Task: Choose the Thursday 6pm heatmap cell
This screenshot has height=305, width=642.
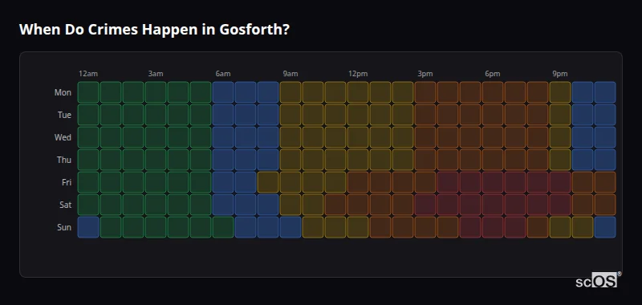Action: (493, 160)
